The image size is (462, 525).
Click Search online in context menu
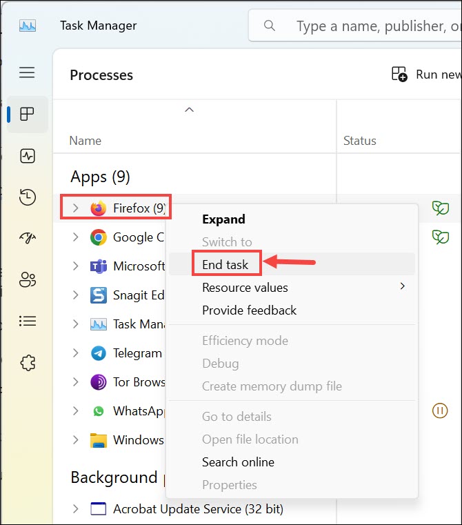[238, 462]
